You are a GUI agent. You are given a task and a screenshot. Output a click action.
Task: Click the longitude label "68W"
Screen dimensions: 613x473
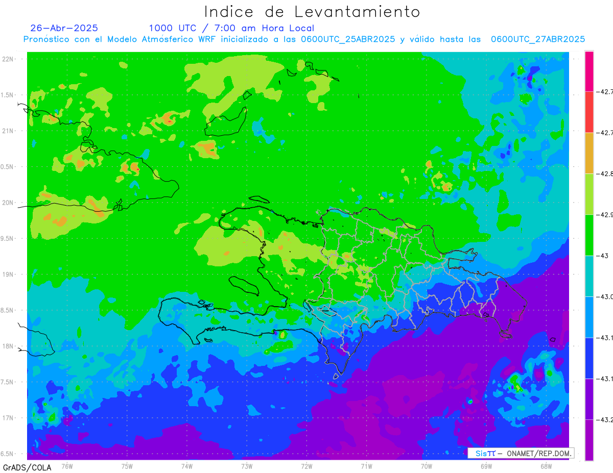(546, 466)
